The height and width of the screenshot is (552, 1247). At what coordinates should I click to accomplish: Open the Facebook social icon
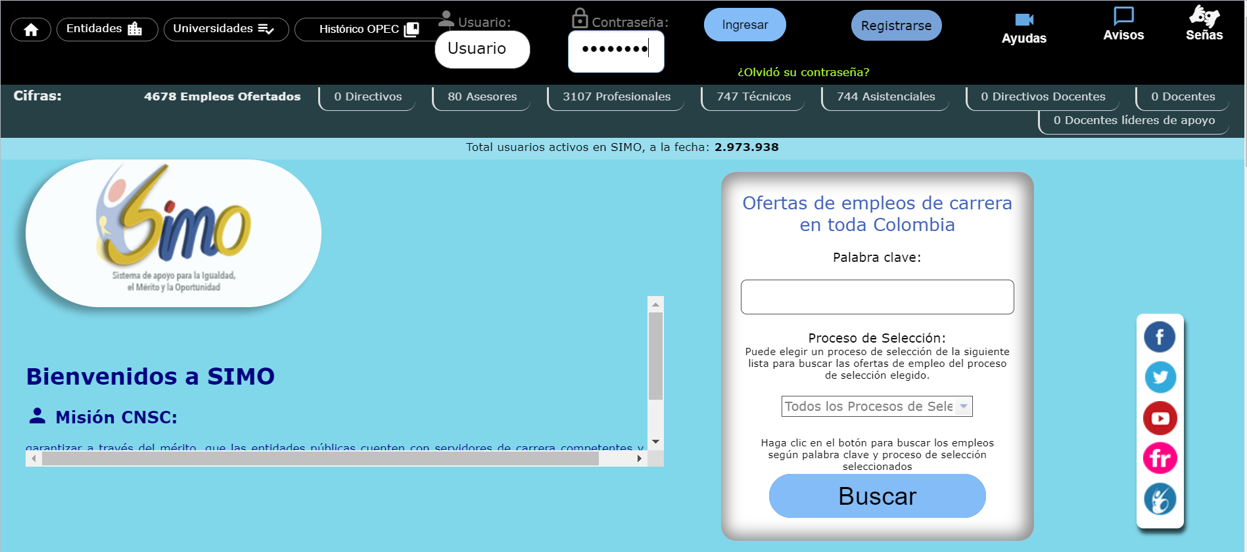(1160, 337)
